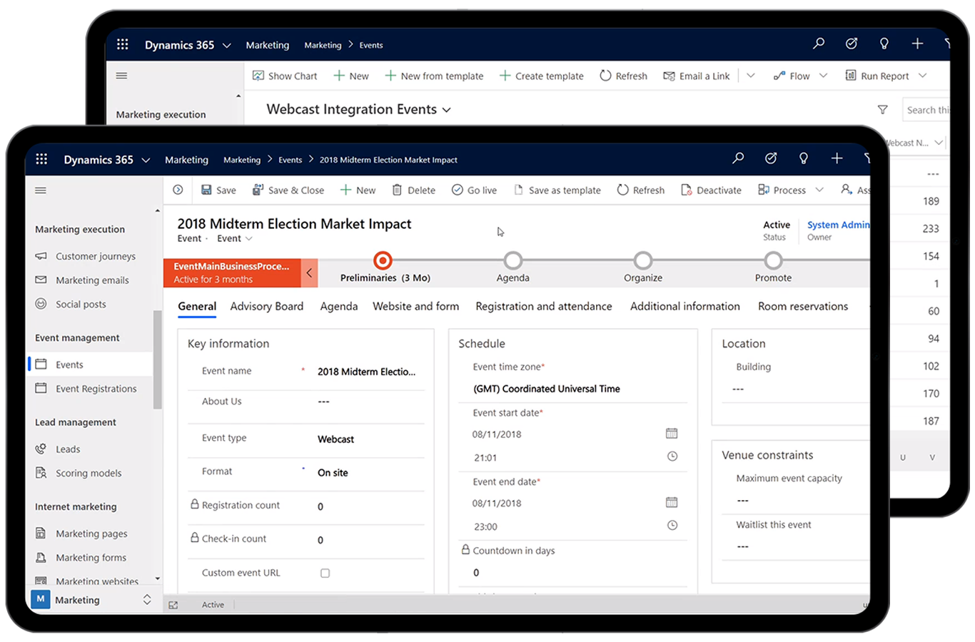
Task: Click Go live for this event
Action: point(474,190)
